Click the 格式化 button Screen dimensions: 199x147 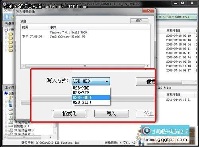click(x=70, y=113)
